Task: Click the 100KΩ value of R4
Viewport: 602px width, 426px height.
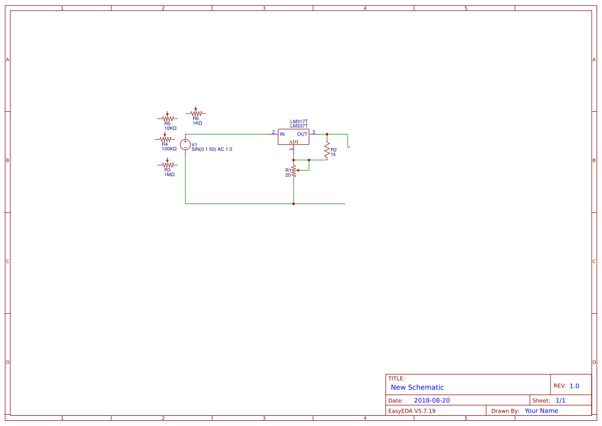Action: click(x=169, y=149)
